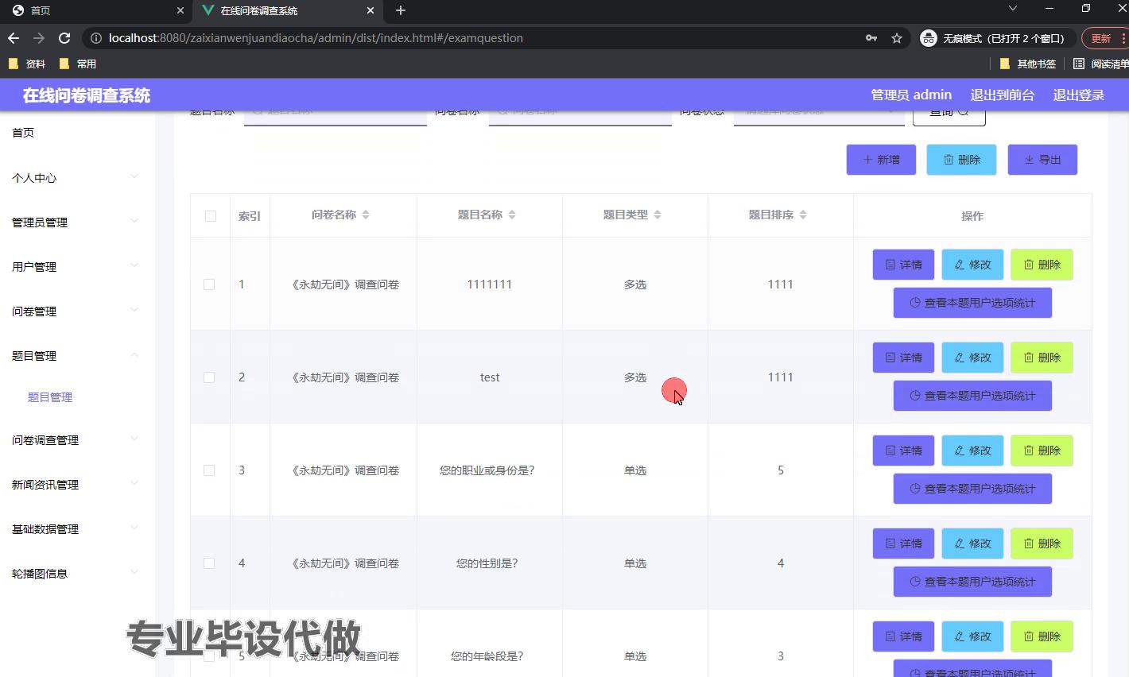The height and width of the screenshot is (677, 1129).
Task: Sort by 题目类型 column sort arrows
Action: coord(658,215)
